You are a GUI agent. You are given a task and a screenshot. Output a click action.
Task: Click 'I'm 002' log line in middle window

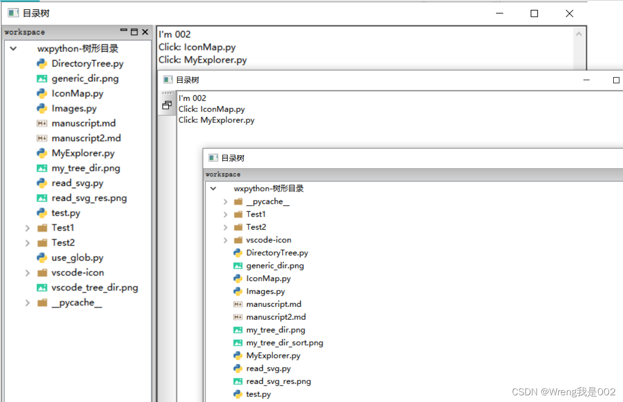[x=192, y=98]
